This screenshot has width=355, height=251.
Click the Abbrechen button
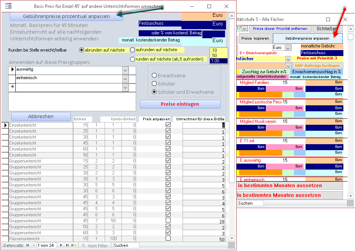(x=41, y=117)
